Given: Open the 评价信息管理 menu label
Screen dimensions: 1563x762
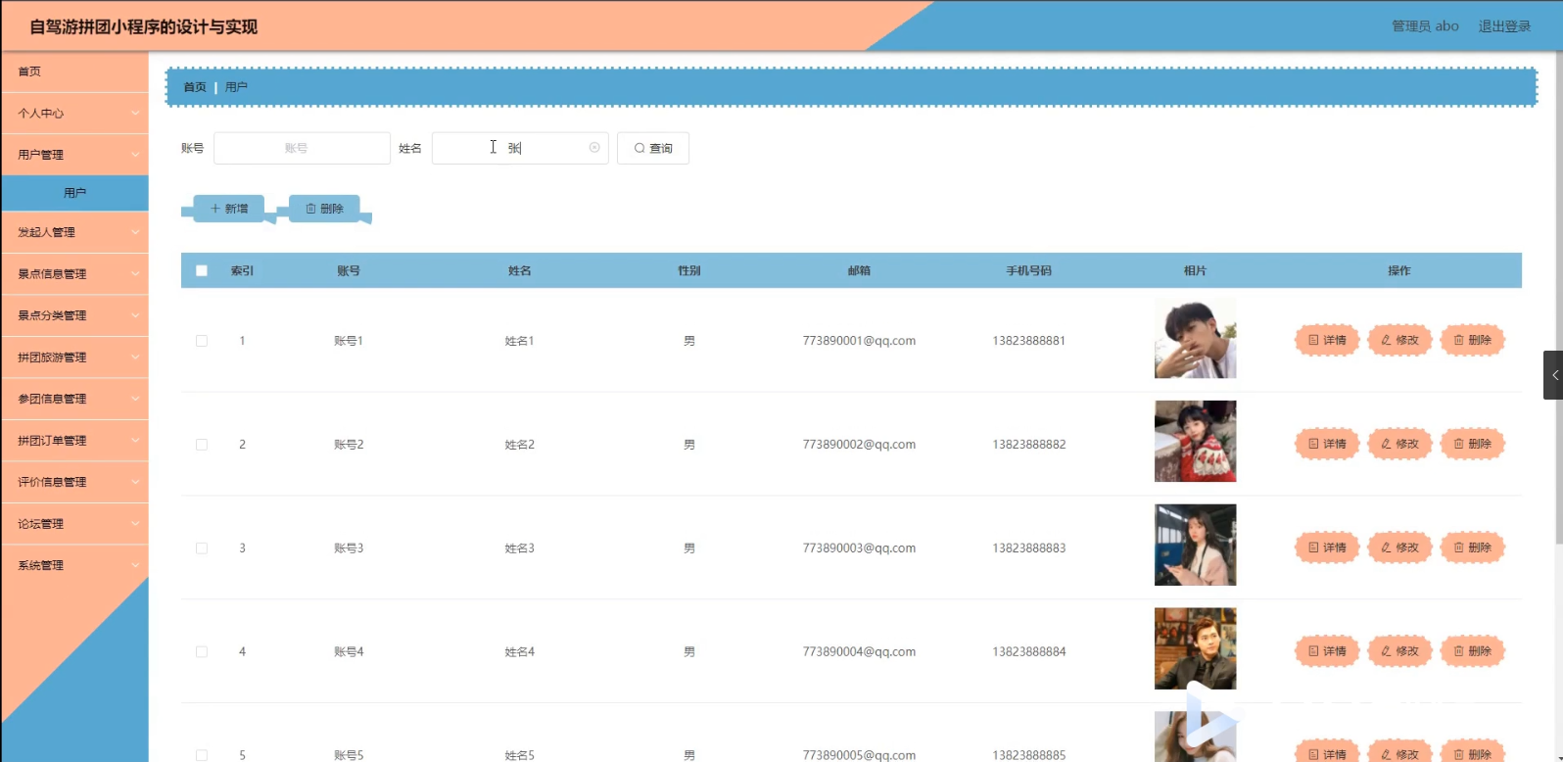Looking at the screenshot, I should click(x=52, y=482).
